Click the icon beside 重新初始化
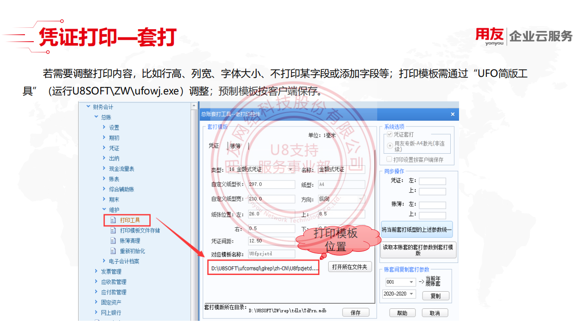 pos(113,251)
